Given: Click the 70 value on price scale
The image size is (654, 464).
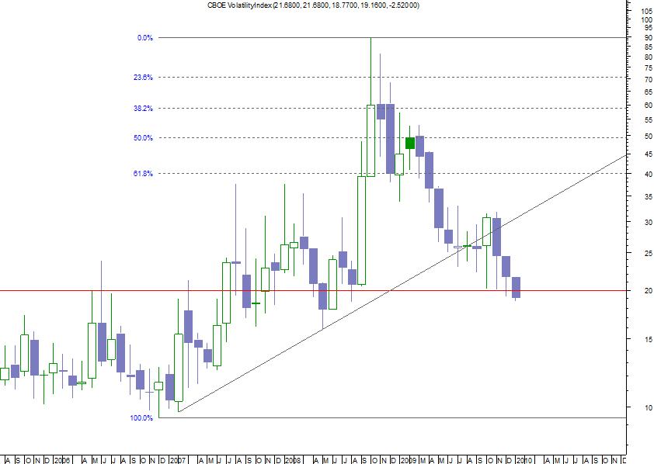Looking at the screenshot, I should 648,80.
